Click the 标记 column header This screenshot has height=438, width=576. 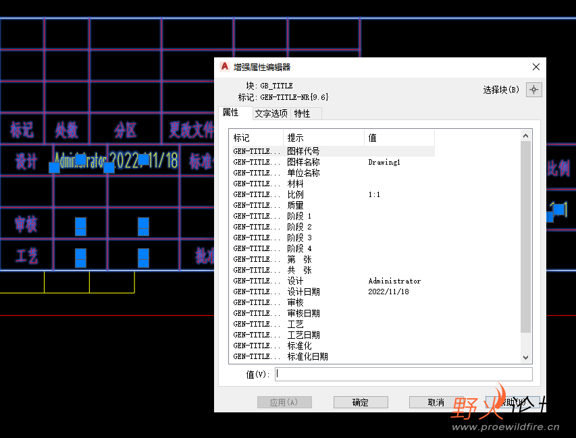coord(256,138)
